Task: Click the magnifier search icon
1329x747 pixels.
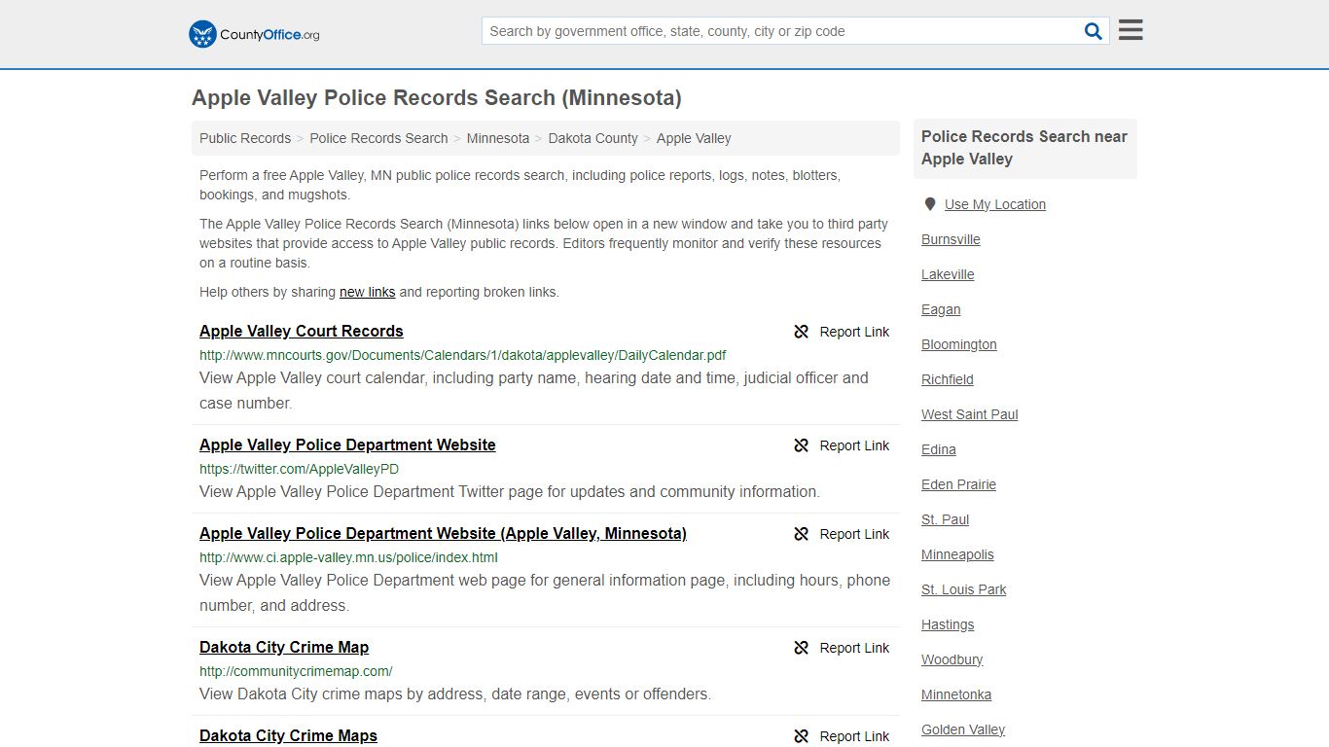Action: click(1094, 31)
